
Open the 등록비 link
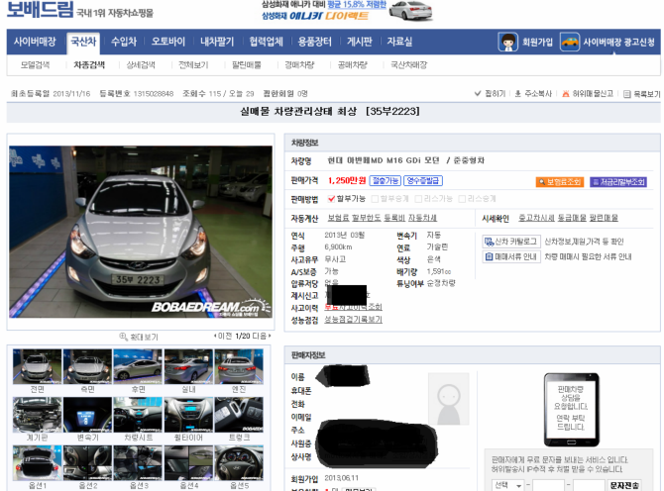click(394, 218)
